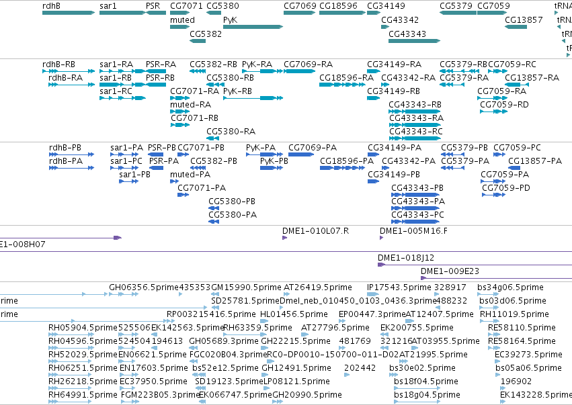Click the AT21995.5prime EST
The height and width of the screenshot is (405, 572).
click(x=405, y=361)
